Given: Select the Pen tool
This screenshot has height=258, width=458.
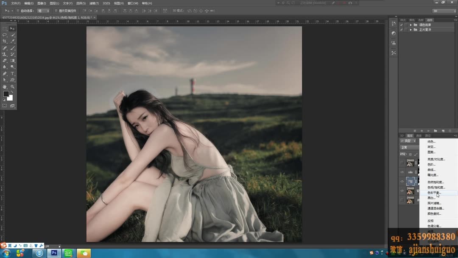Looking at the screenshot, I should pos(4,73).
